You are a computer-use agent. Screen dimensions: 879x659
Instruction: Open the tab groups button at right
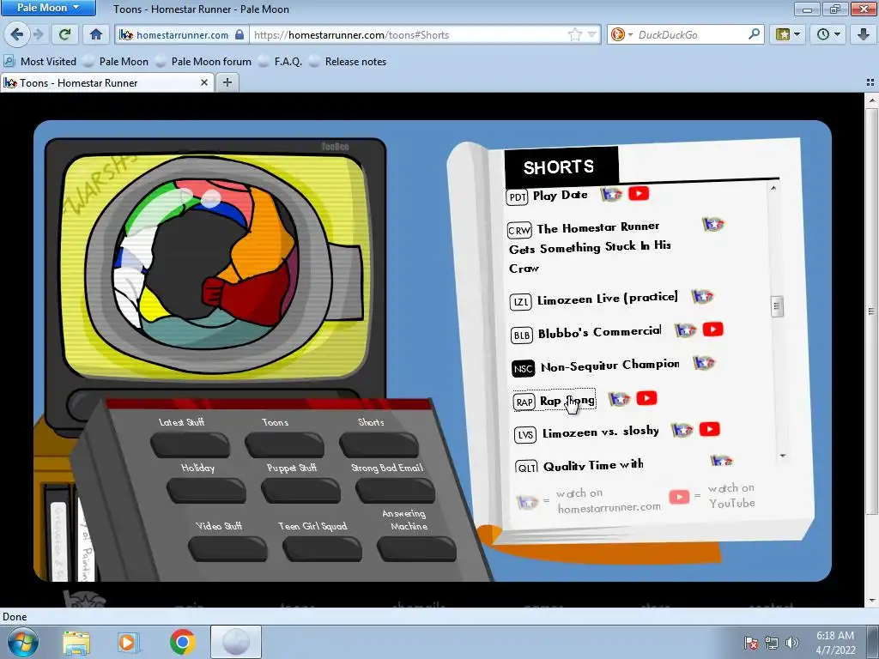870,82
